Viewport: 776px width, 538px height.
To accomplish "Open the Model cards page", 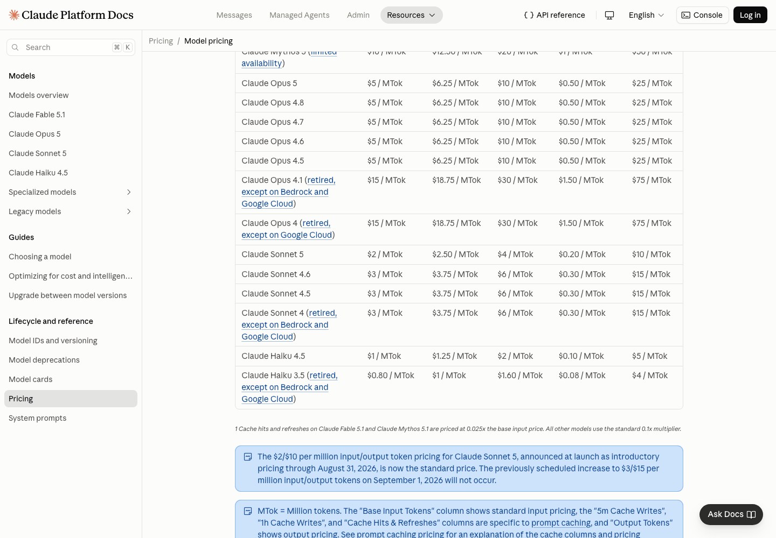I will 71,379.
